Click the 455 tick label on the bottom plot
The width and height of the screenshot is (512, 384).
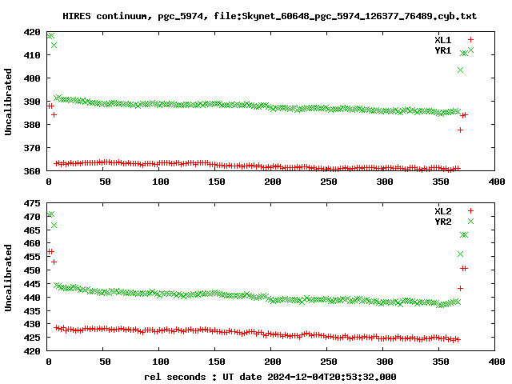pyautogui.click(x=32, y=257)
